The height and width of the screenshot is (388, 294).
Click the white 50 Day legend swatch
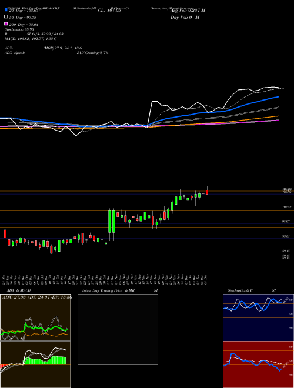[x=6, y=16]
